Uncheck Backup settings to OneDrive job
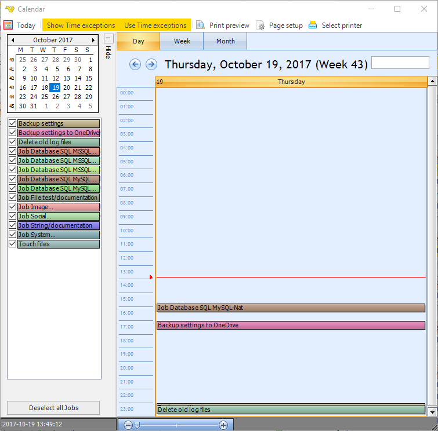The image size is (438, 431). (12, 133)
